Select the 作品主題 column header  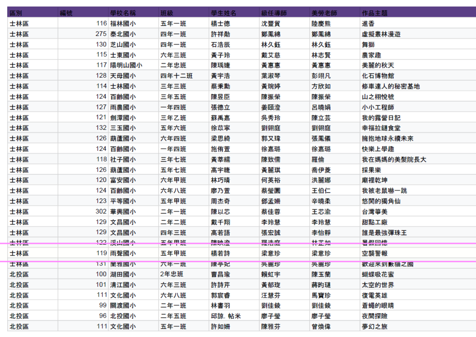[374, 13]
